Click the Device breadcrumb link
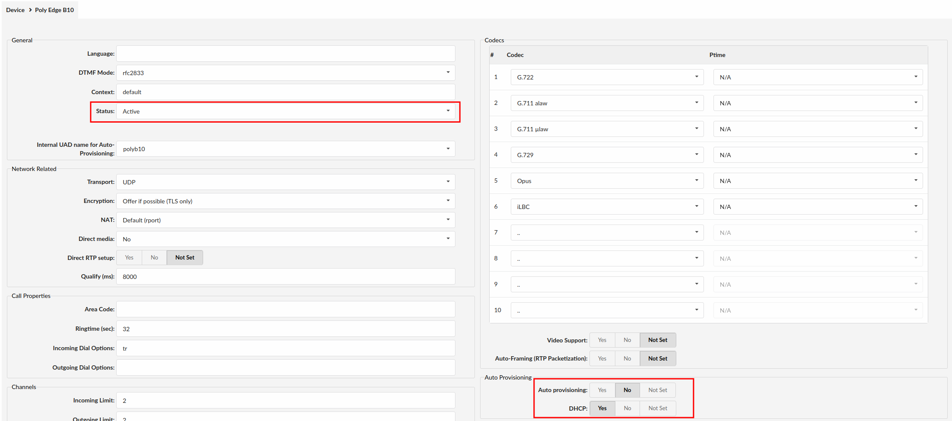Image resolution: width=952 pixels, height=421 pixels. (15, 10)
